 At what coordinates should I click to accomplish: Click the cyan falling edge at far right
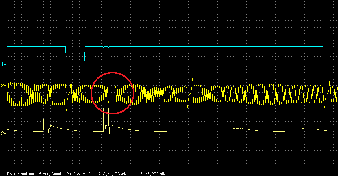tap(323, 55)
